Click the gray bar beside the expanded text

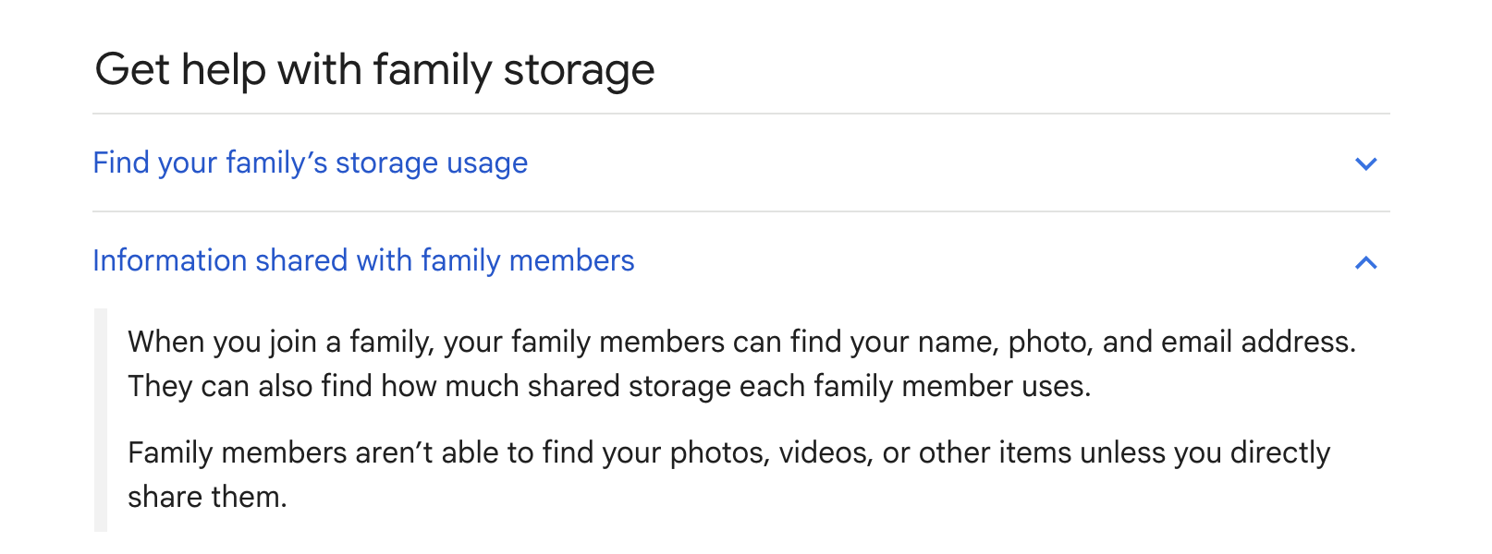[101, 420]
